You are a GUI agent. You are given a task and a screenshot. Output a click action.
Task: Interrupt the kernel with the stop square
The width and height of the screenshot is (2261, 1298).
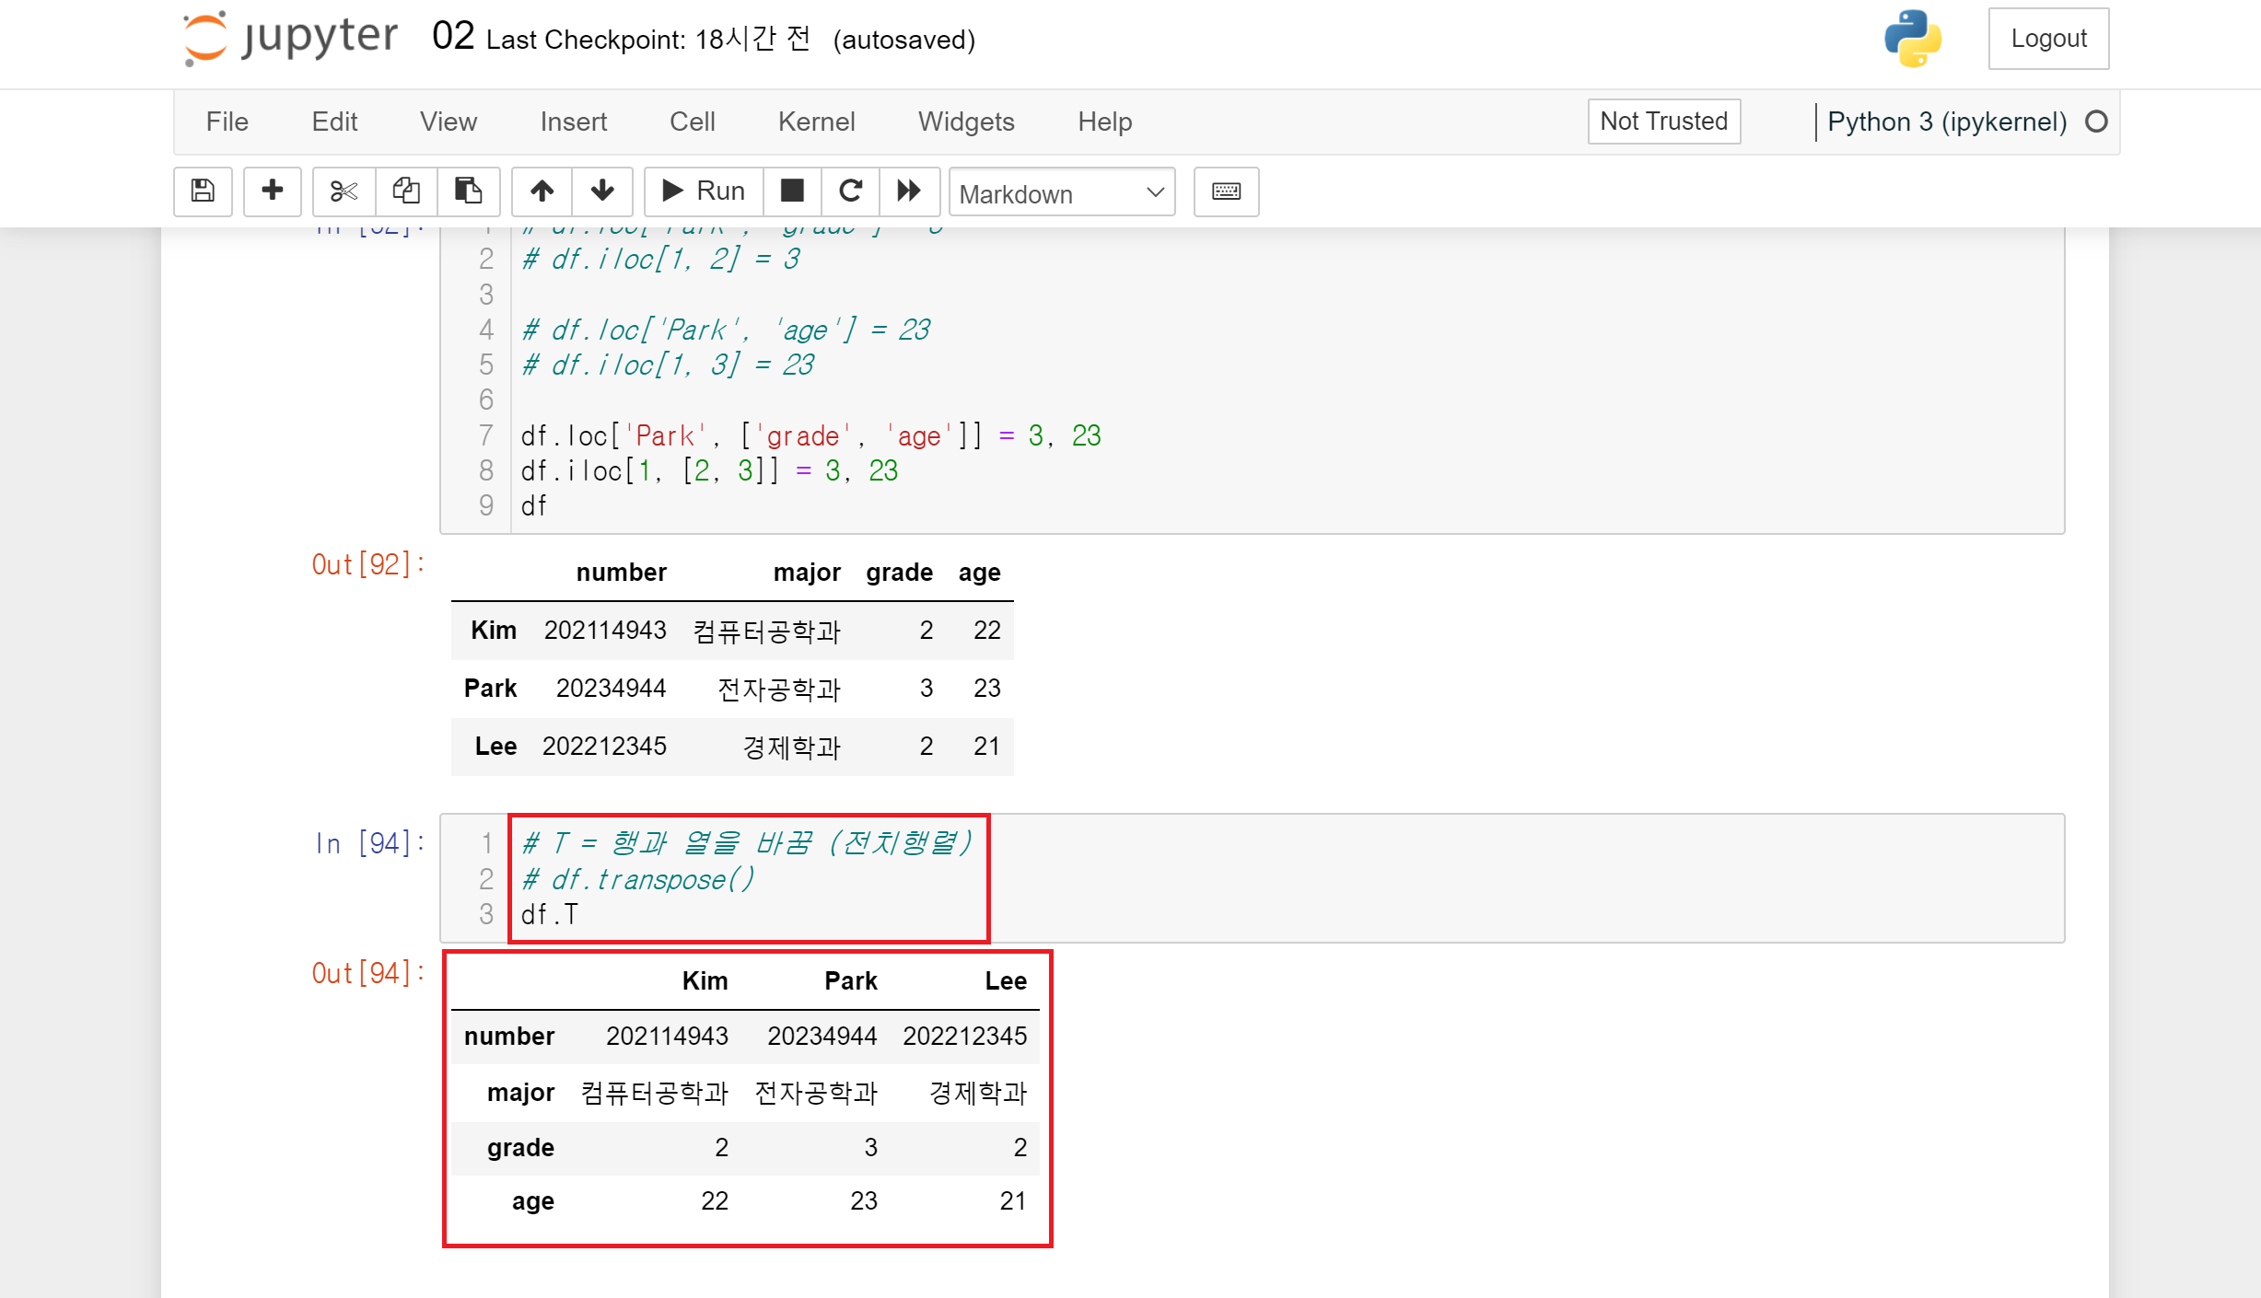pos(792,191)
